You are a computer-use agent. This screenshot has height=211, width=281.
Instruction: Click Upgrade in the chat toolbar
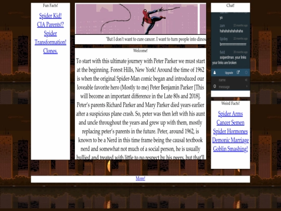pyautogui.click(x=229, y=72)
